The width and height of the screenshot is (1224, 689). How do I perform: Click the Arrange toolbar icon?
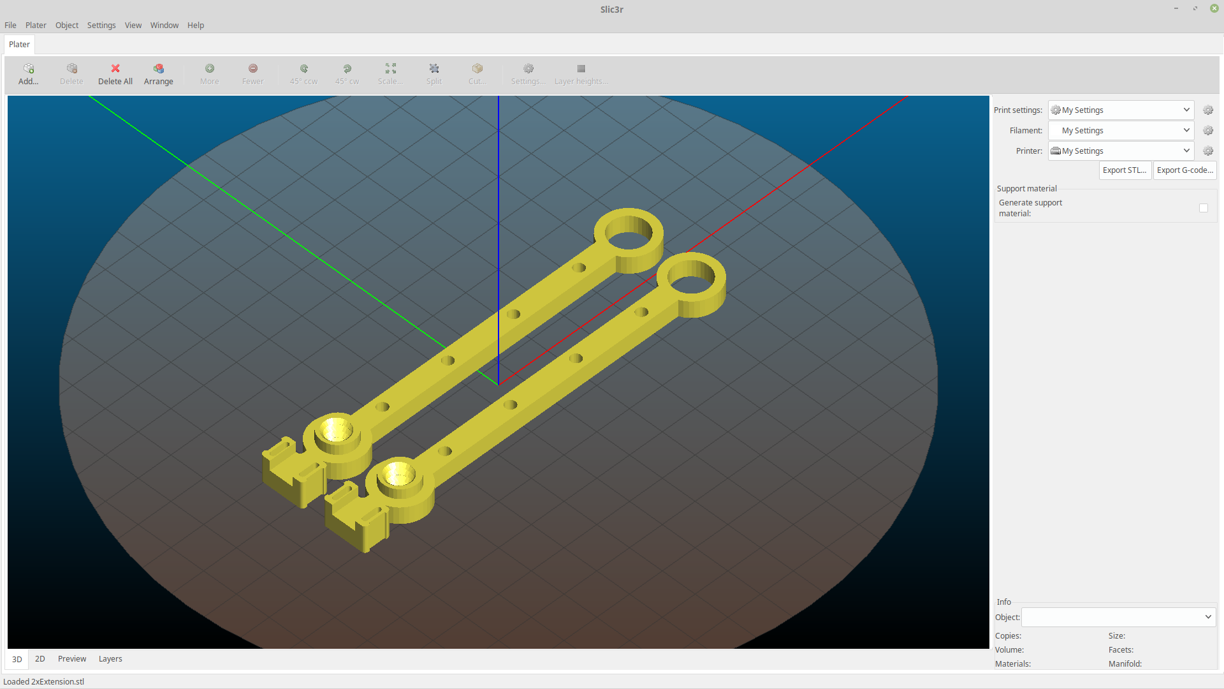click(x=159, y=68)
